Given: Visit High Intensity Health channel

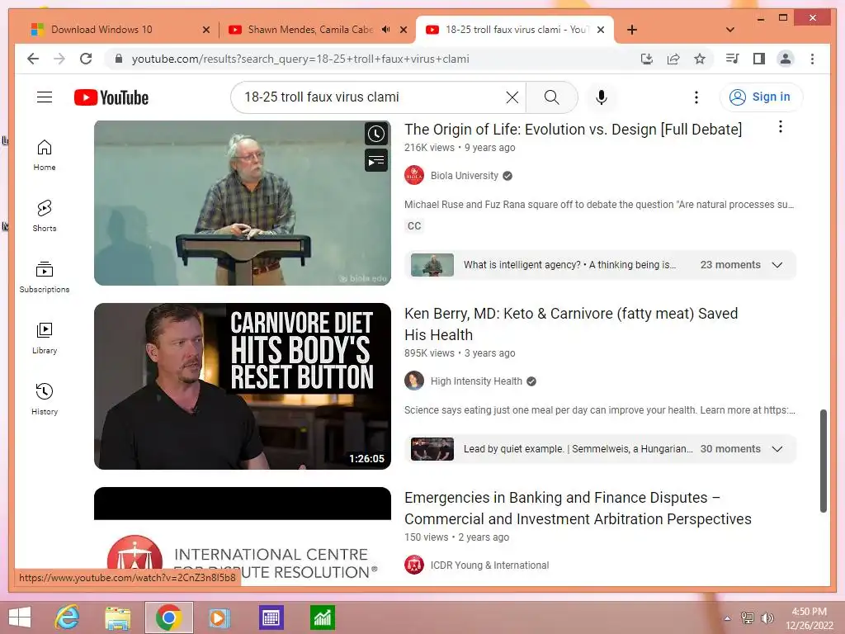Looking at the screenshot, I should pyautogui.click(x=476, y=381).
